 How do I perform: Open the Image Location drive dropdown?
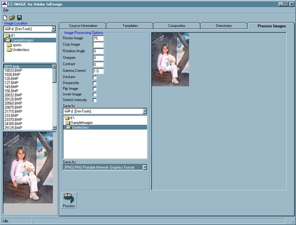pos(54,29)
